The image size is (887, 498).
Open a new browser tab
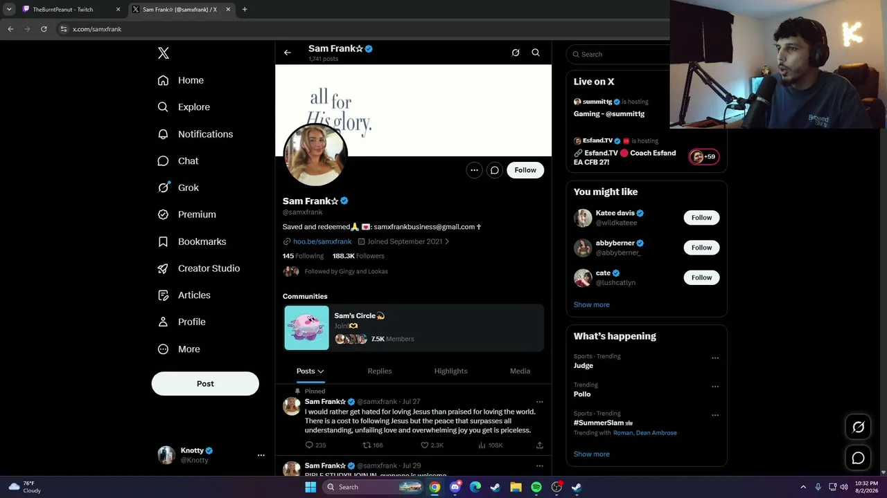pos(245,10)
